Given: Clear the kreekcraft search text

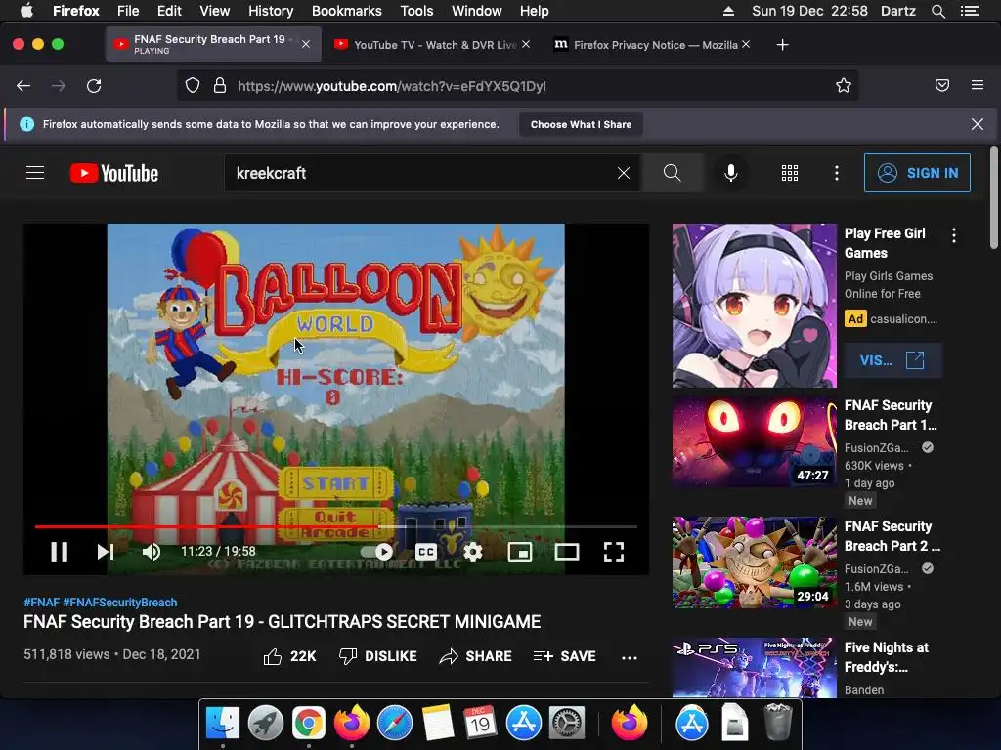Looking at the screenshot, I should pos(624,173).
